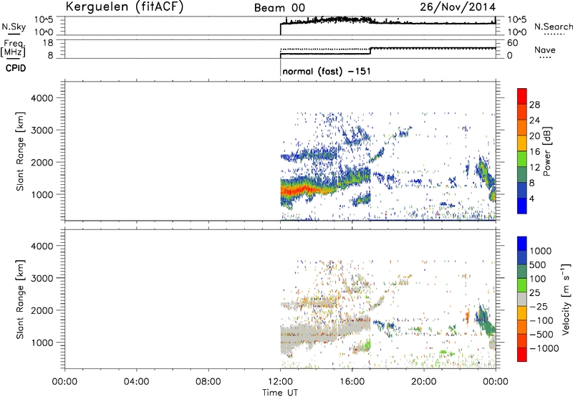Screen dimensions: 573x397
Task: Click "500" on the Velocity colorbar
Action: click(x=538, y=265)
